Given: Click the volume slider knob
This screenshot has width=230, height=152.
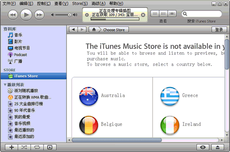Looking at the screenshot, I should (69, 15).
